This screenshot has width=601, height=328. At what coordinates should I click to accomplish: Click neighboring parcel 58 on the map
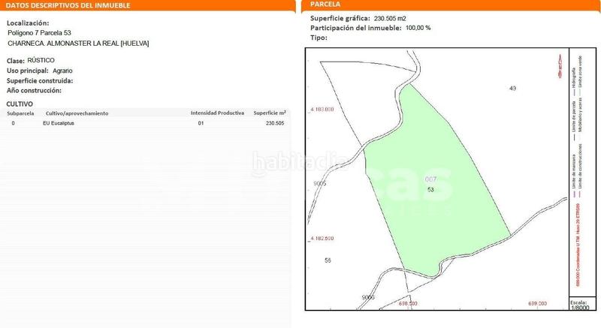(328, 260)
